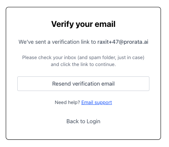Click the Resend verification email button
The image size is (169, 147).
click(x=83, y=84)
